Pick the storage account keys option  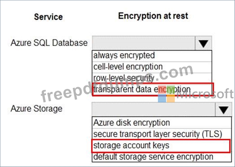click(x=161, y=146)
